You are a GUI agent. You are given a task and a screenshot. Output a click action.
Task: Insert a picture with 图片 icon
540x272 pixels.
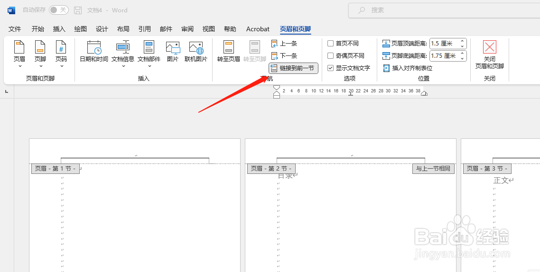173,47
